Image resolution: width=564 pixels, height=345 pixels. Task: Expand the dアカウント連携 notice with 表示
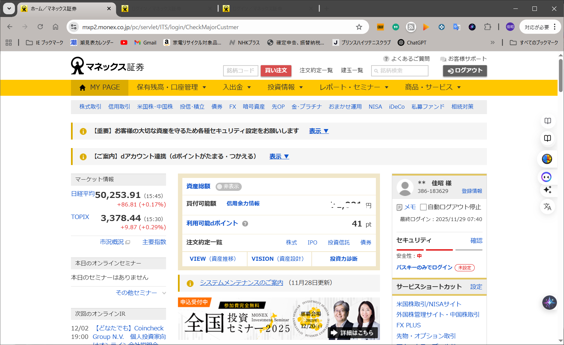[x=279, y=157]
